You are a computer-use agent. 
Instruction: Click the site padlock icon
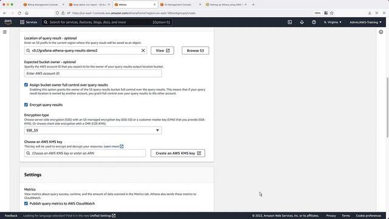[63, 13]
